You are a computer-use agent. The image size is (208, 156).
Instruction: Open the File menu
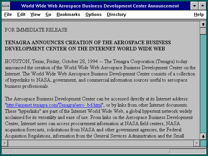click(8, 14)
